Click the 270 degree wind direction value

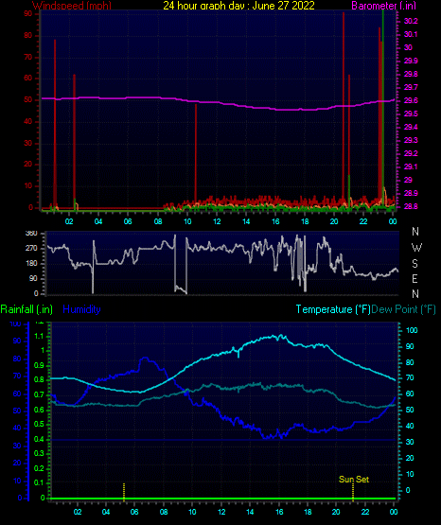coord(31,249)
